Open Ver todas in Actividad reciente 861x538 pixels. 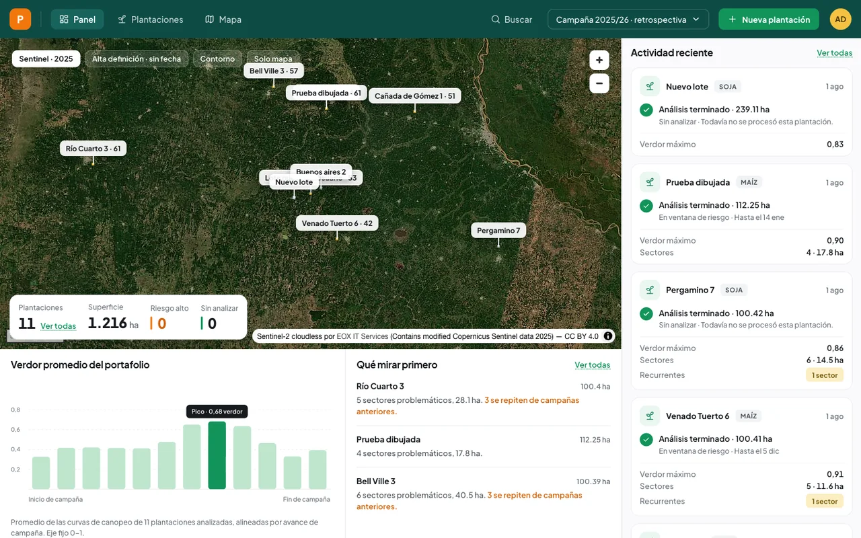tap(835, 52)
